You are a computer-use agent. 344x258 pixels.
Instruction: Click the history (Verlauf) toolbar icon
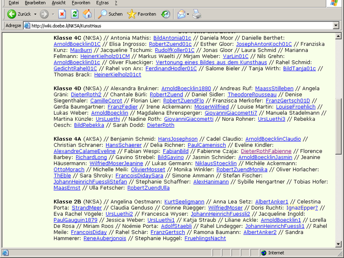click(166, 14)
